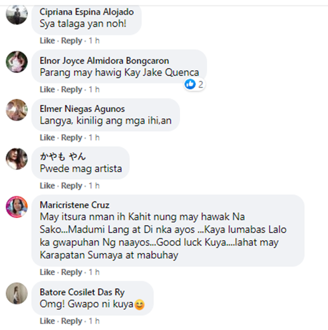Screen dimensions: 328x330
Task: Click Elmer Niegas Agunos's profile photo
Action: 17,110
